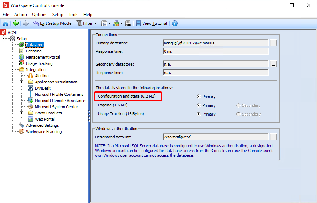Viewport: 317px width, 203px height.
Task: Open help via blue question mark icon
Action: coord(175,23)
